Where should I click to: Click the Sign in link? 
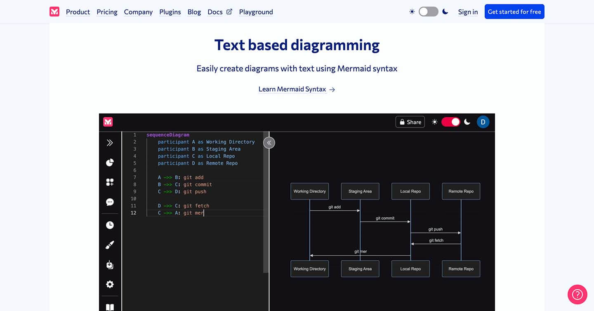[468, 12]
